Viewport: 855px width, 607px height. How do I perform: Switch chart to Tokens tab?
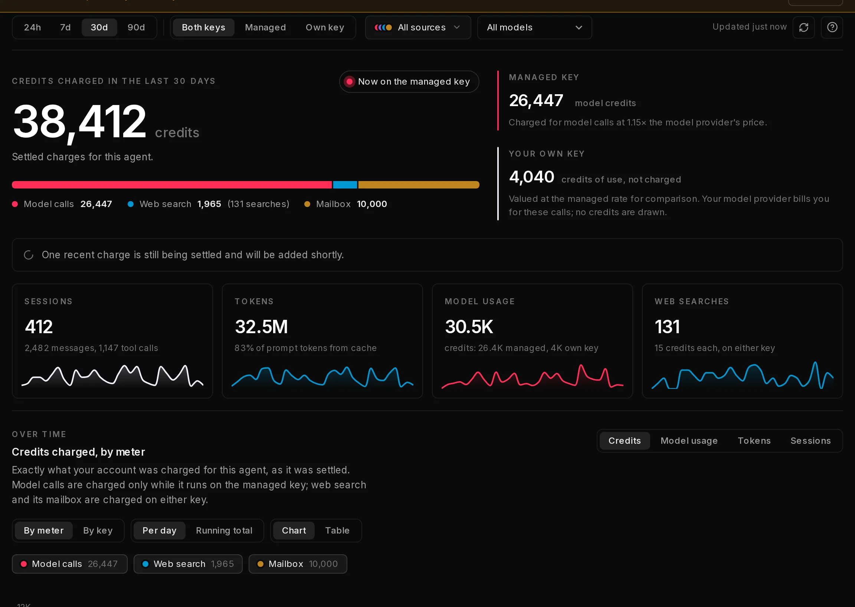click(x=754, y=441)
